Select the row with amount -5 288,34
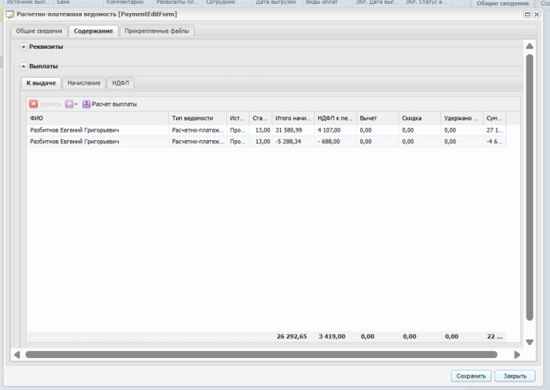This screenshot has height=390, width=550. 266,142
